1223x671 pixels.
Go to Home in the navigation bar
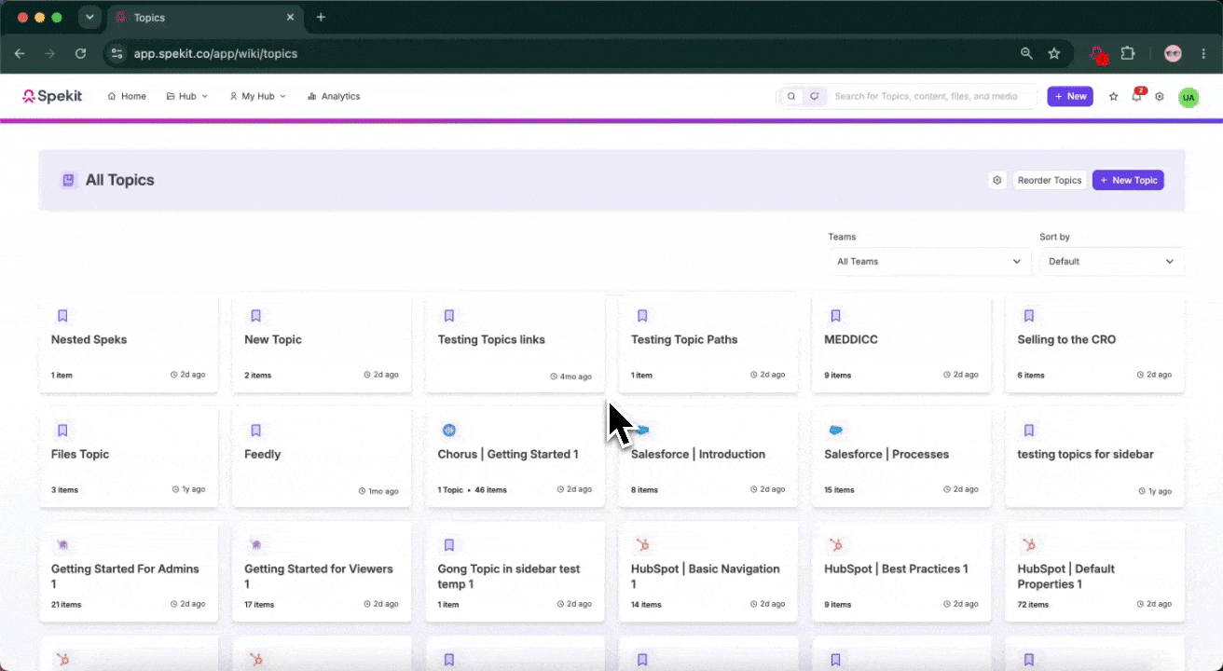127,96
